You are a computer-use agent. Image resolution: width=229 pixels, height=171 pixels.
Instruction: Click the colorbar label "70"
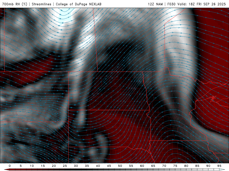164,166
